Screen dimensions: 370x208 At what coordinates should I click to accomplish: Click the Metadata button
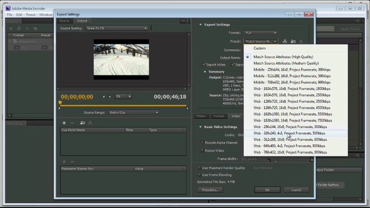(210, 190)
